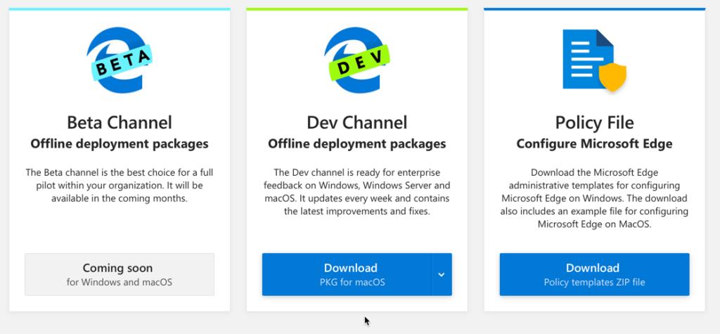Click Beta 'Offline deployment packages' subtitle

pos(120,144)
